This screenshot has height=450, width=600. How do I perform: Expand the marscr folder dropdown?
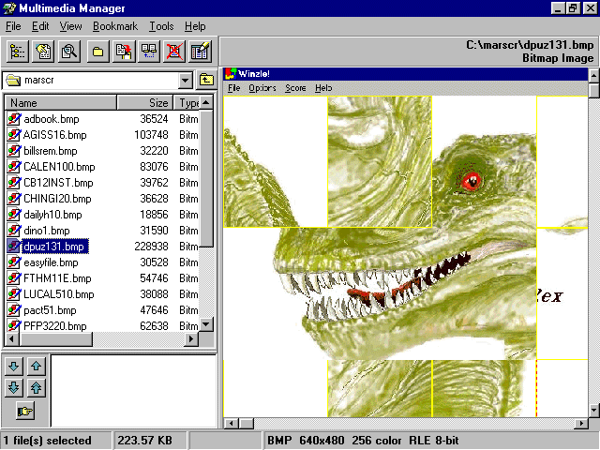point(185,81)
